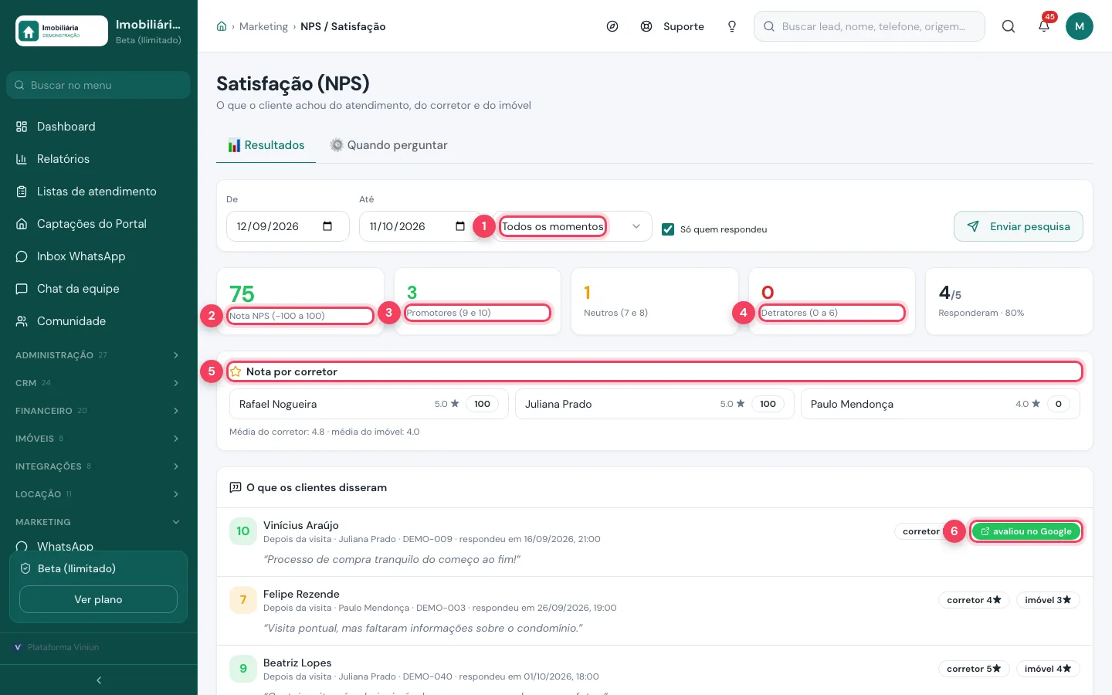The image size is (1112, 695).
Task: Open Suporte in the top bar
Action: 673,26
